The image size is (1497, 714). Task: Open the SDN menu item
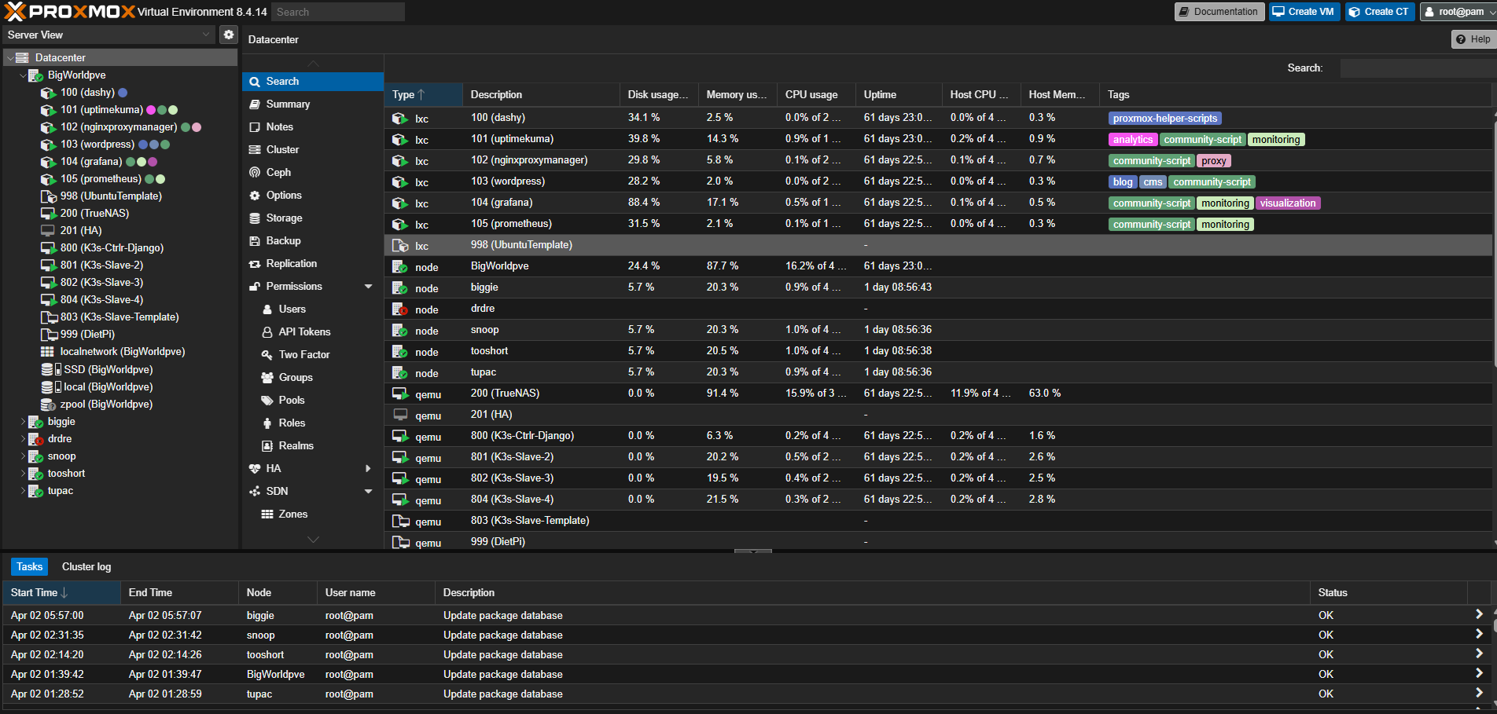312,492
